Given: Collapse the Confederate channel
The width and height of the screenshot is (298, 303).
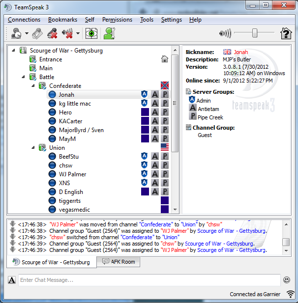Looking at the screenshot, I should tap(33, 85).
